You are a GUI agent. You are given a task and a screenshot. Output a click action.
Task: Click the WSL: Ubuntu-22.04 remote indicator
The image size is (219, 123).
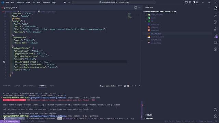click(10, 121)
